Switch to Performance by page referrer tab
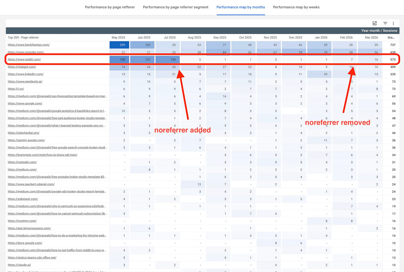404x272 pixels. 110,7
